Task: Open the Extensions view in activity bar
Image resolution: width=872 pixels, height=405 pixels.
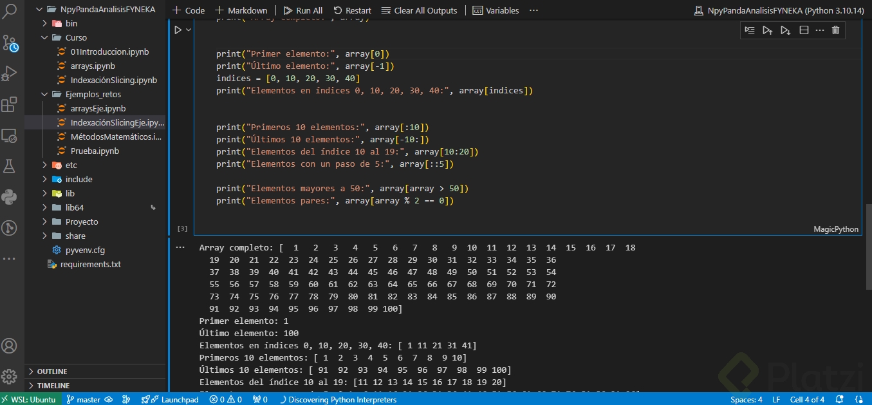Action: [x=10, y=104]
